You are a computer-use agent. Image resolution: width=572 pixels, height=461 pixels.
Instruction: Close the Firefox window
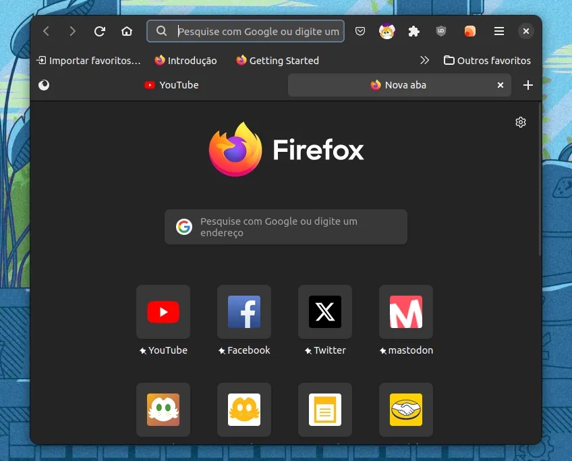(526, 32)
